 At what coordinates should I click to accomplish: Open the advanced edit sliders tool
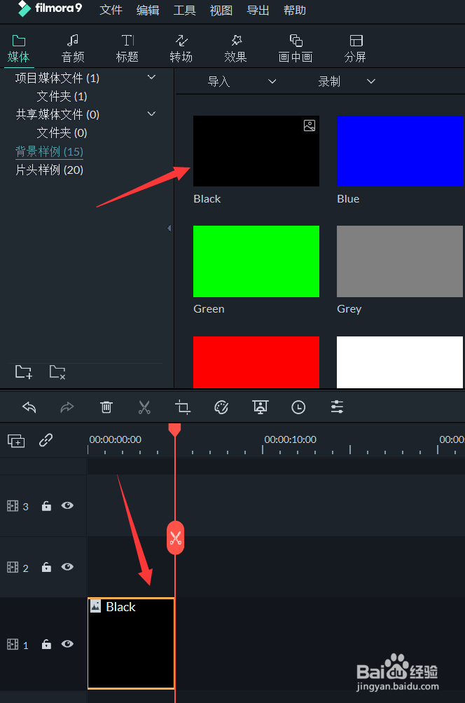click(x=337, y=407)
